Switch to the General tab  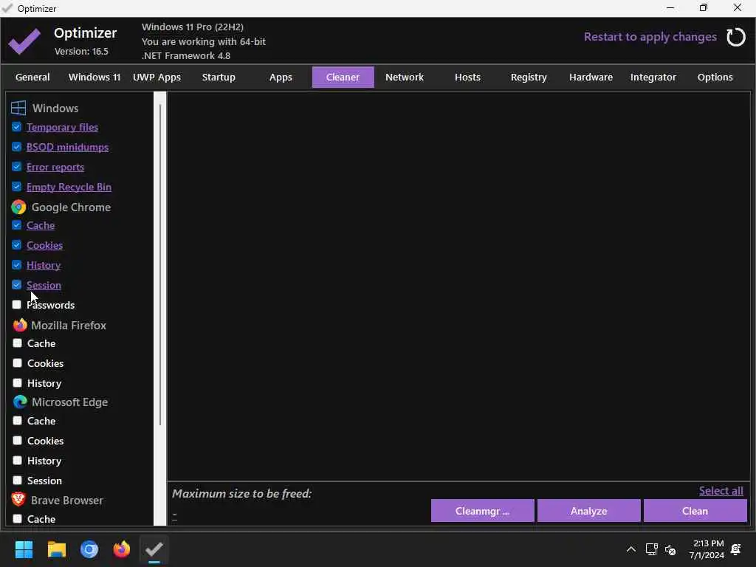pyautogui.click(x=32, y=77)
